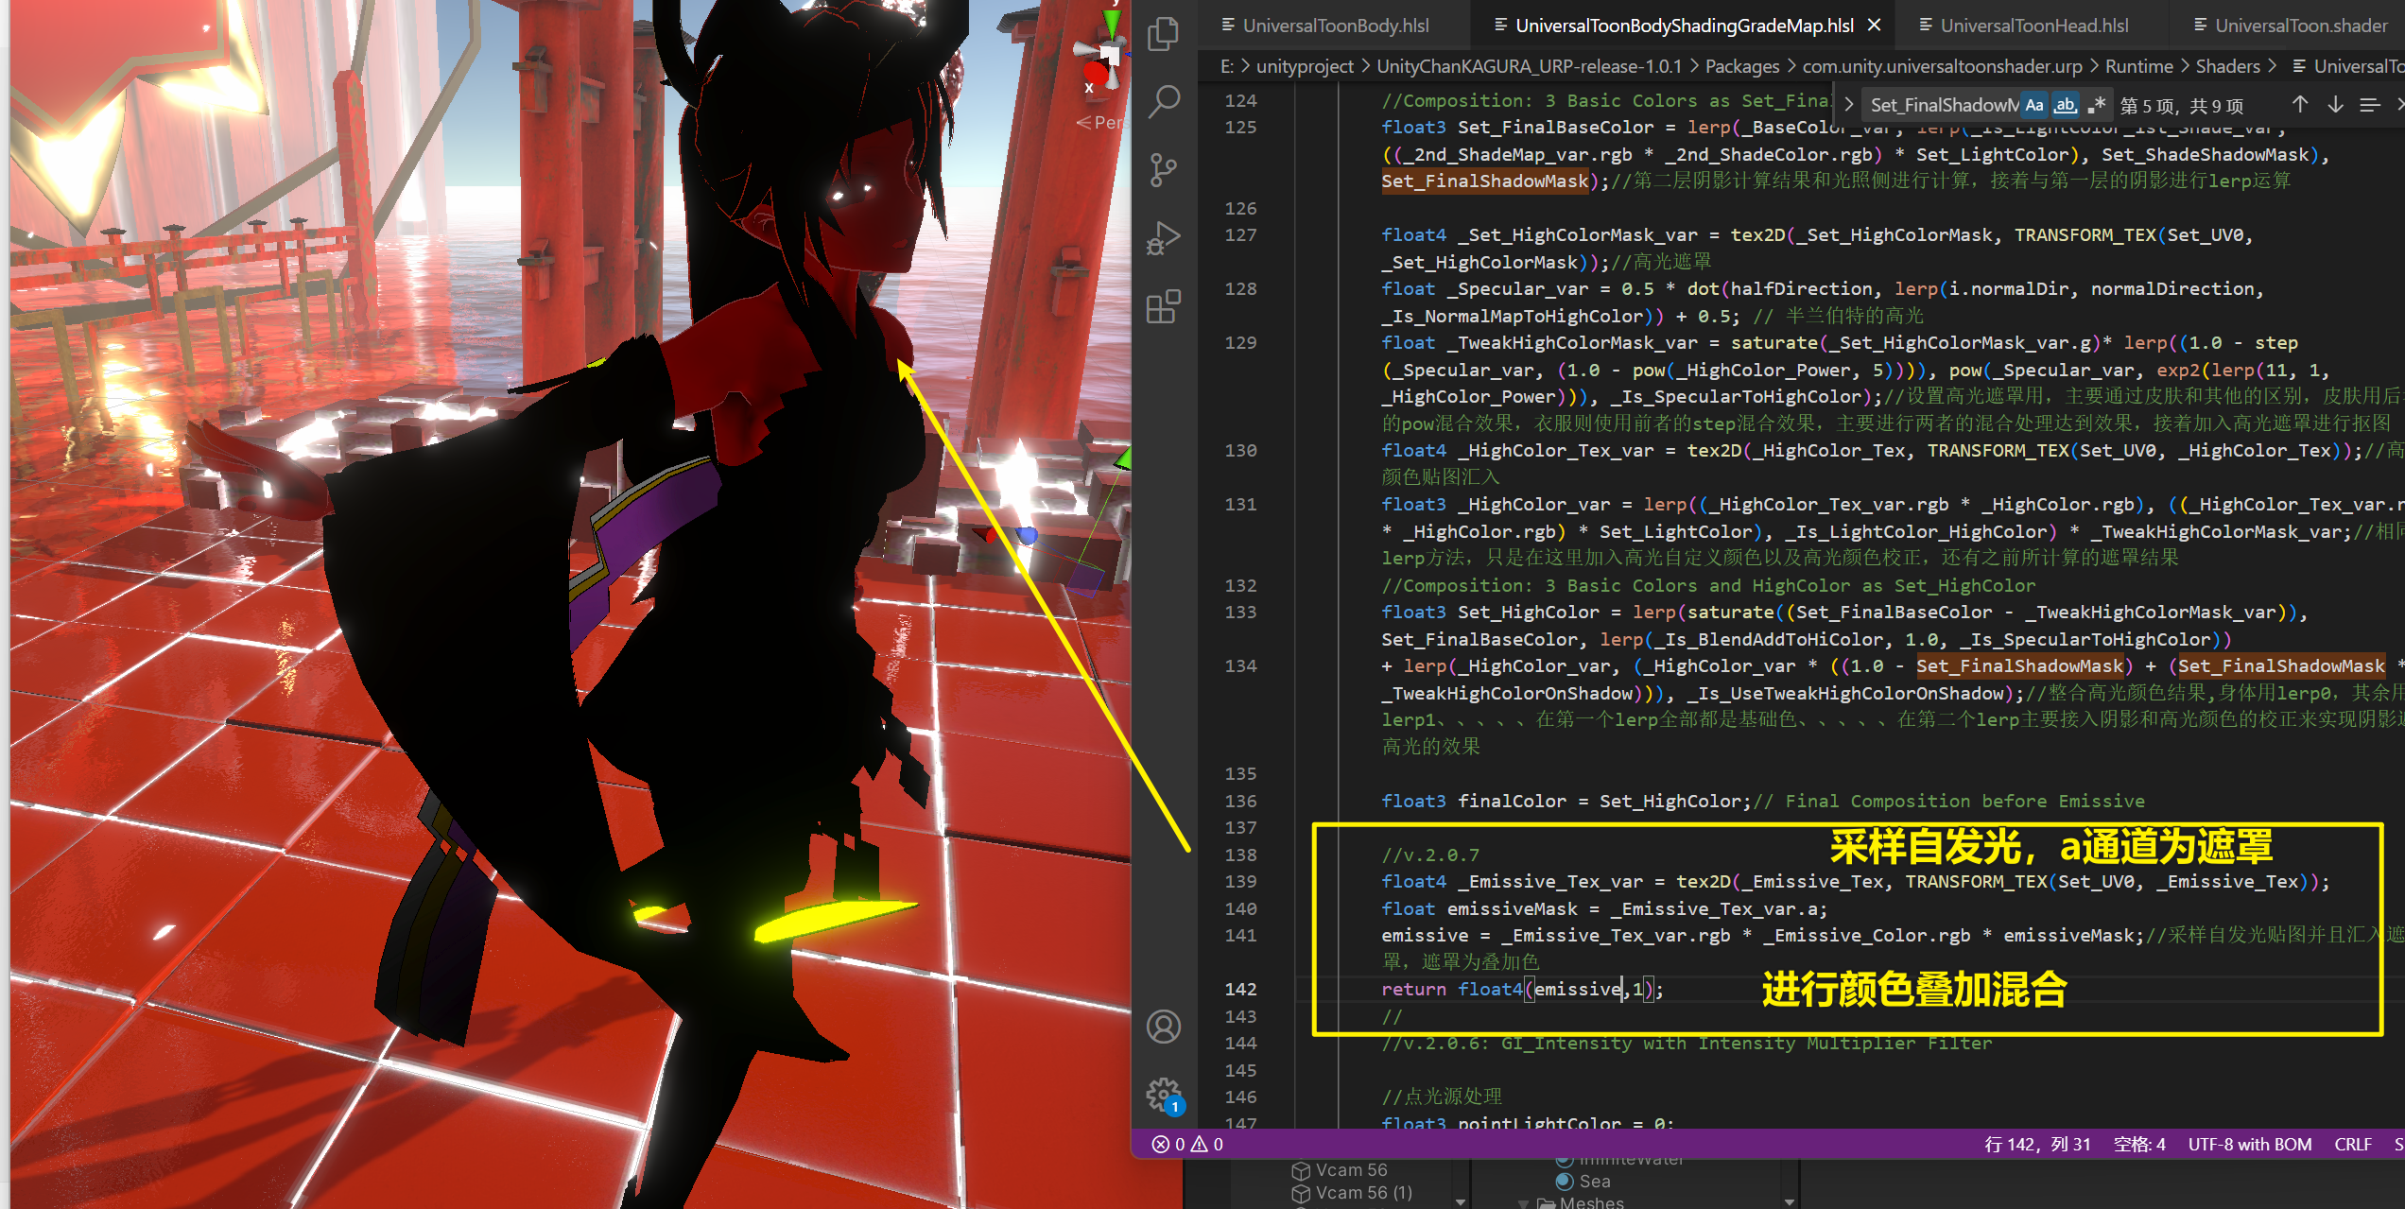
Task: Open the Source Control view
Action: (1163, 170)
